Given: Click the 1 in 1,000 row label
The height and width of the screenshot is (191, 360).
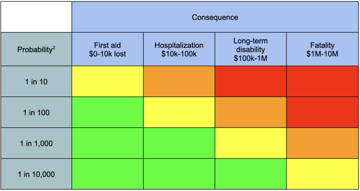Looking at the screenshot, I should pyautogui.click(x=36, y=143).
